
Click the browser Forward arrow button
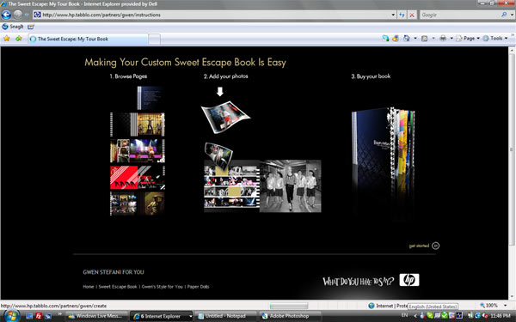(x=17, y=15)
